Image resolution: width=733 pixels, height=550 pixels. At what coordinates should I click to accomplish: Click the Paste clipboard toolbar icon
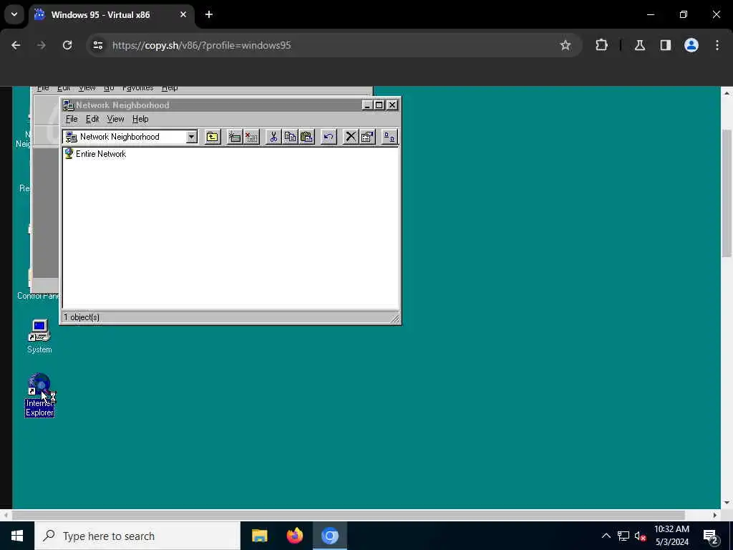306,137
